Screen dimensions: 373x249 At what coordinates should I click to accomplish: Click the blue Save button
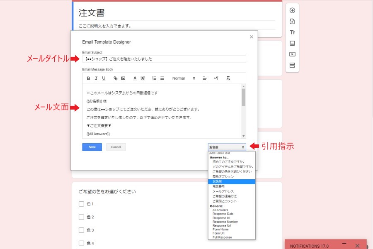pyautogui.click(x=92, y=147)
